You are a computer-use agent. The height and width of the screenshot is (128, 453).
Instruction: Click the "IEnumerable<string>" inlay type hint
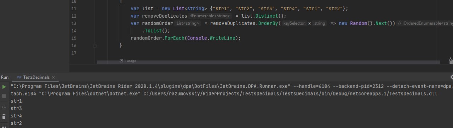click(x=211, y=16)
